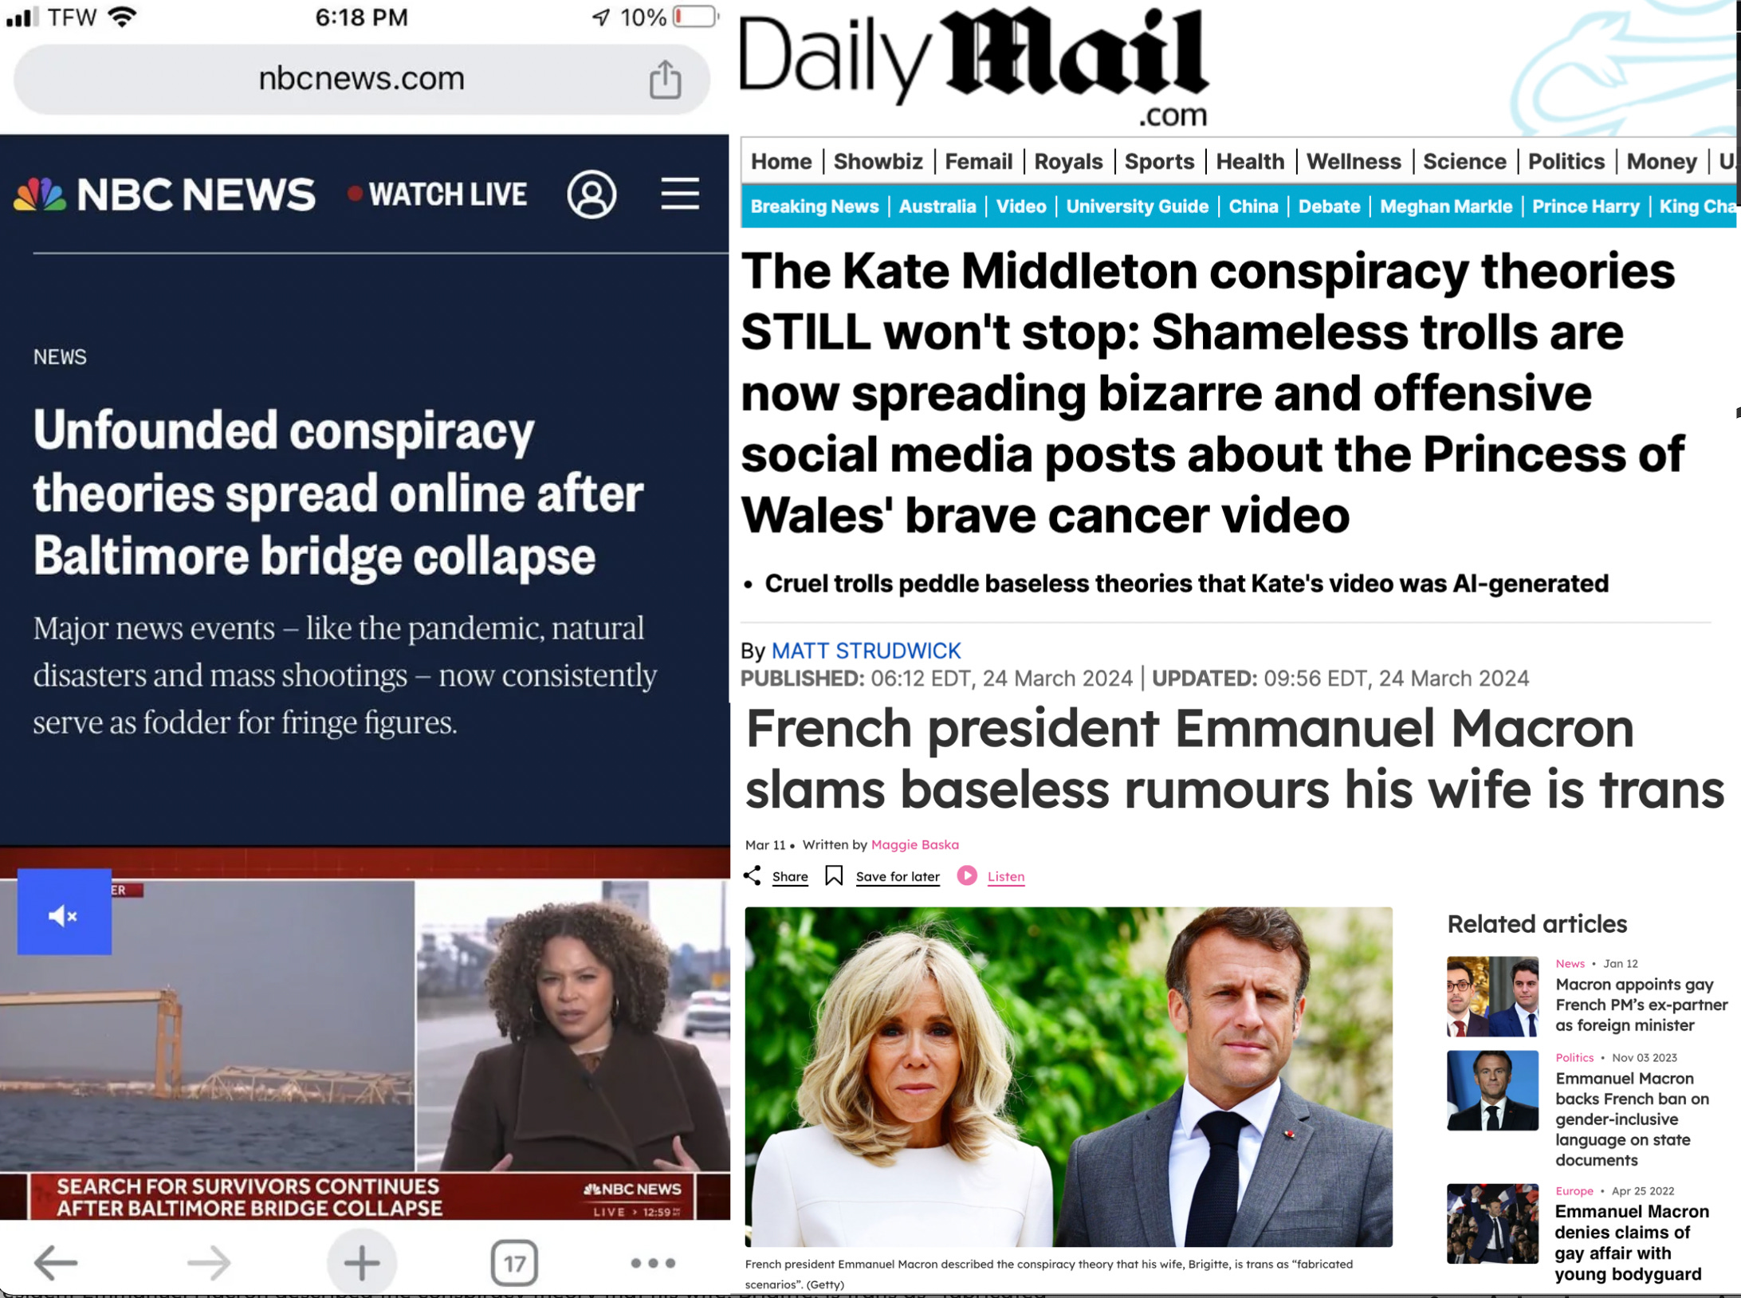Click the Share icon under Macron headline
The image size is (1741, 1298).
753,875
